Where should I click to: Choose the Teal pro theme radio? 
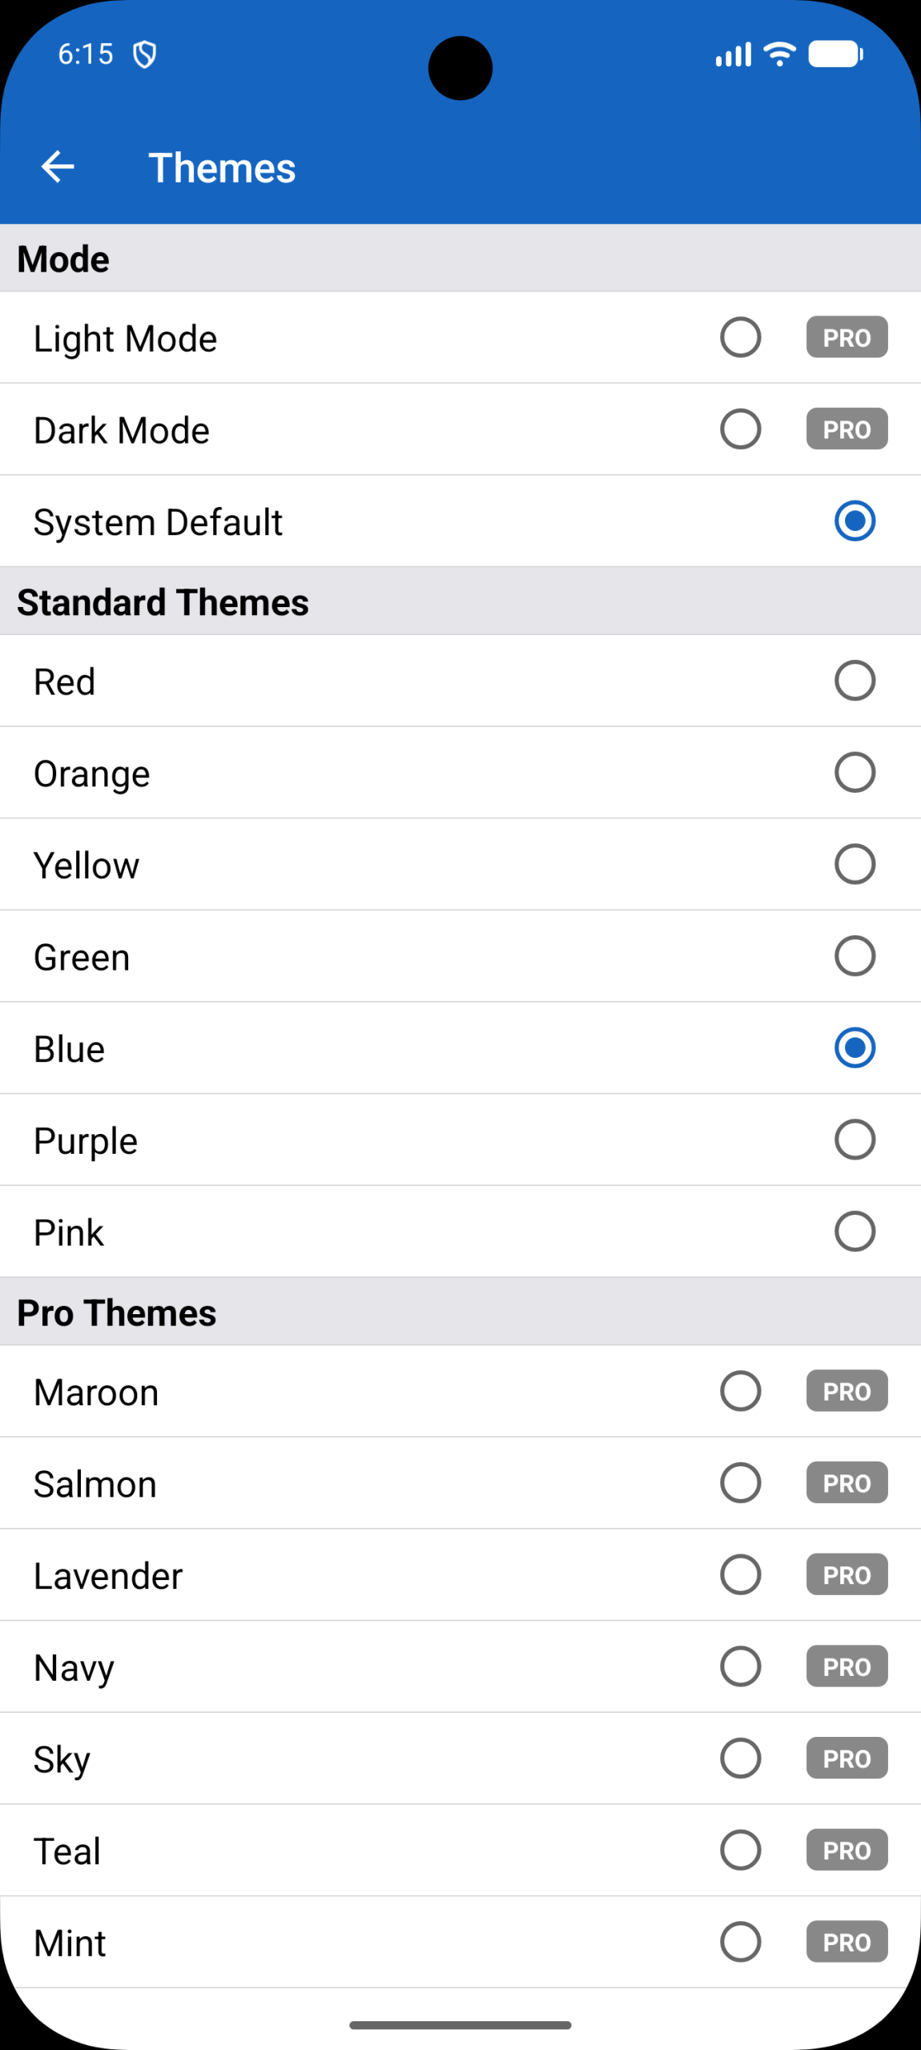point(740,1851)
